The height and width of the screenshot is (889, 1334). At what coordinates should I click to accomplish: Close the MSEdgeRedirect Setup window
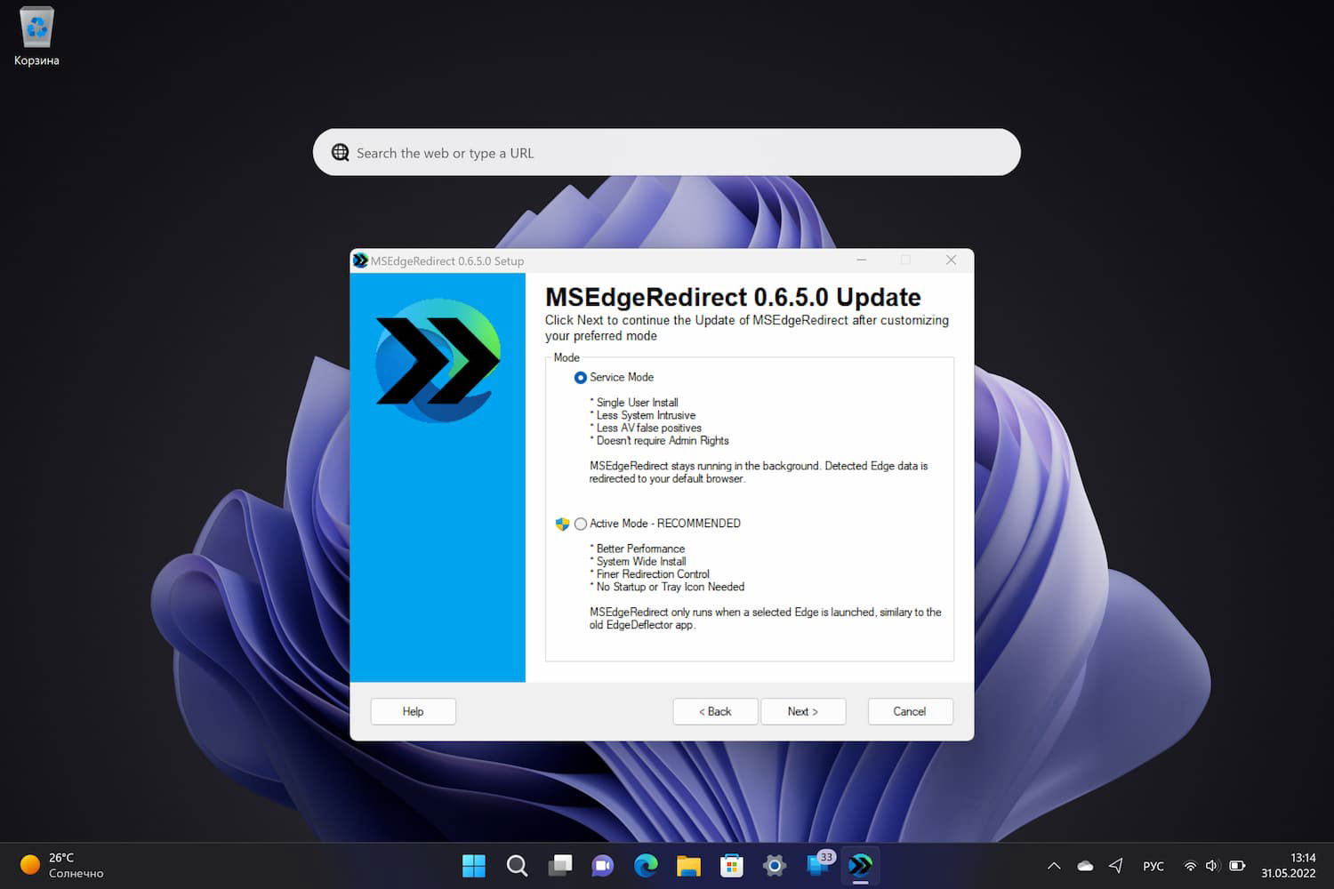point(951,260)
